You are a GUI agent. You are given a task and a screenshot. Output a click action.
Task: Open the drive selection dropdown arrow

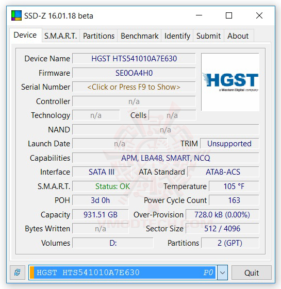(222, 273)
